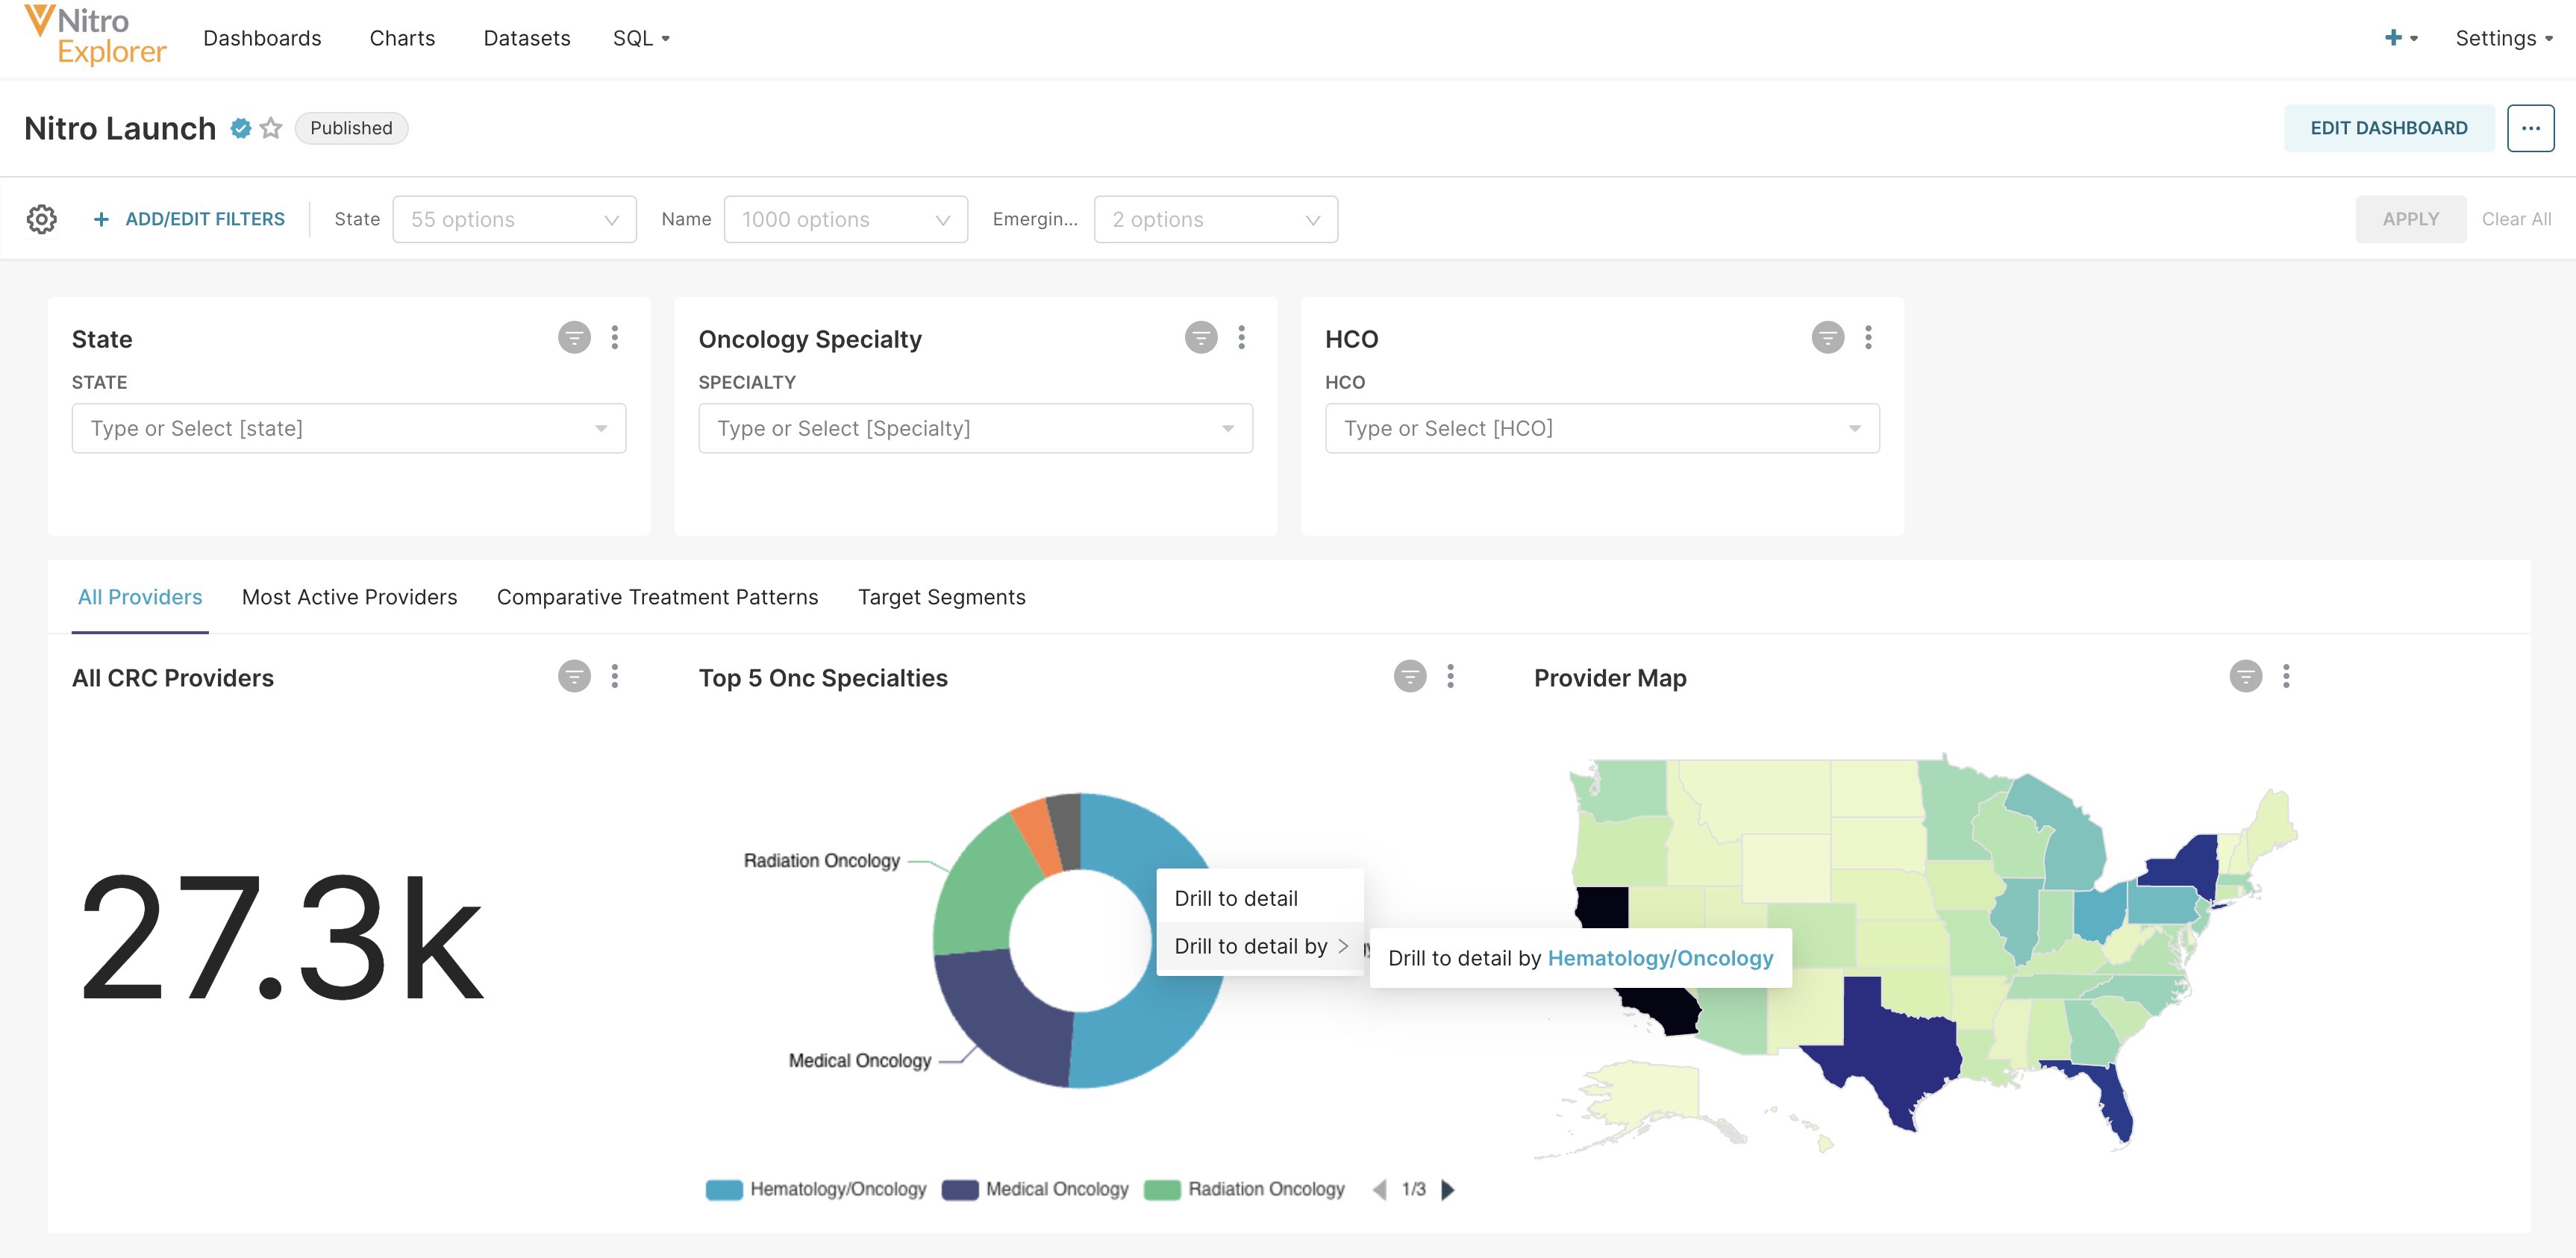The width and height of the screenshot is (2576, 1258).
Task: Click the HCO card filter indicator icon
Action: pos(1827,338)
